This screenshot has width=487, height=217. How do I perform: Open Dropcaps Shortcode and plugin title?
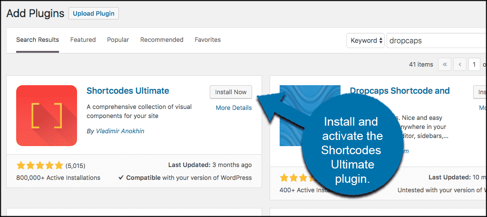coord(399,91)
